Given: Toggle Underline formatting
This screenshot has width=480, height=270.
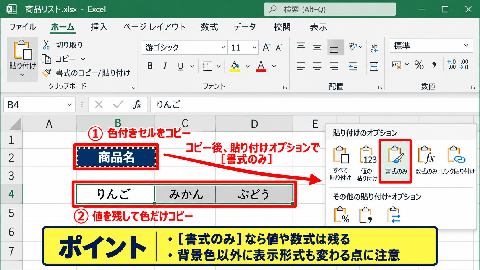Looking at the screenshot, I should 181,66.
